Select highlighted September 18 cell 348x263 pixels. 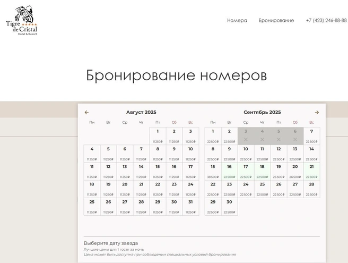263,172
